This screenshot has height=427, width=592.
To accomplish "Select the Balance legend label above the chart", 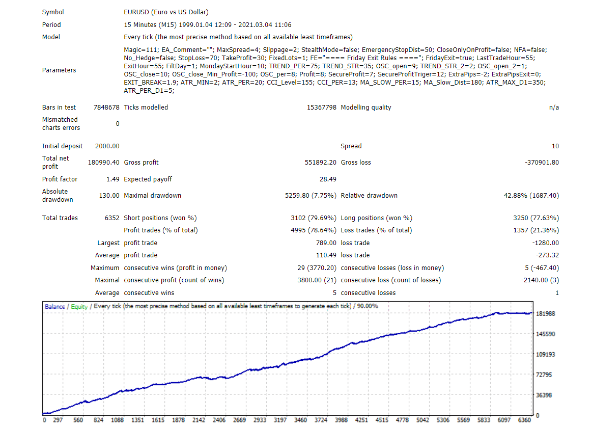I will (54, 307).
